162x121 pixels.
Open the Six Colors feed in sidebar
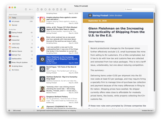coord(21,70)
